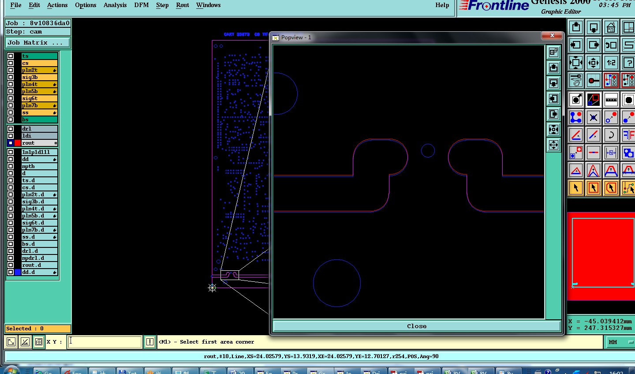Toggle the sig3b layer checkbox
This screenshot has width=635, height=374.
coord(11,77)
